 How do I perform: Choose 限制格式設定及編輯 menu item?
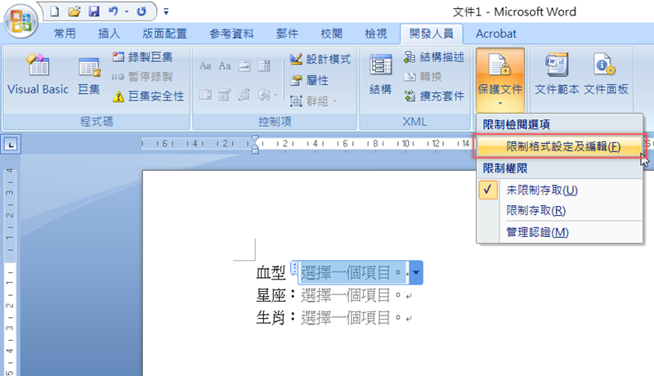coord(559,146)
